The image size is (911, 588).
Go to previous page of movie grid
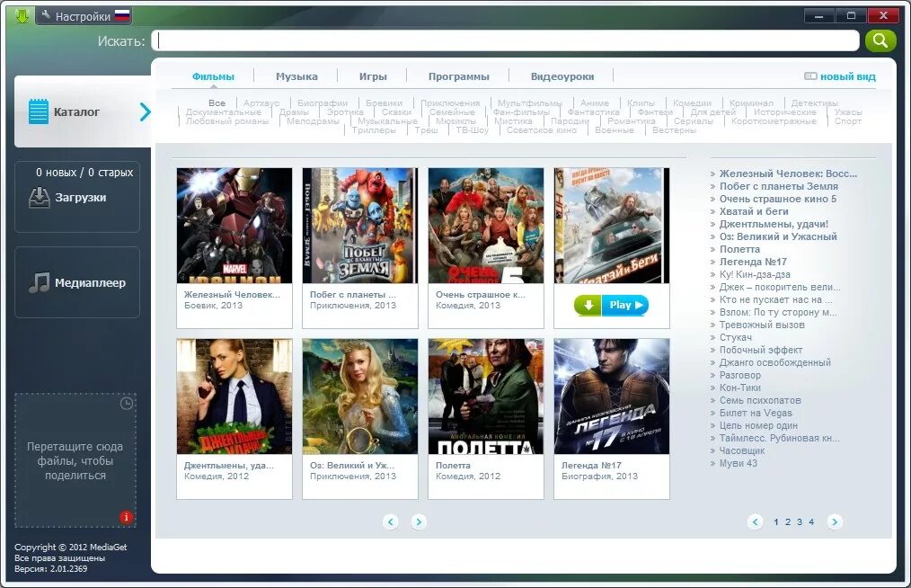tap(391, 521)
